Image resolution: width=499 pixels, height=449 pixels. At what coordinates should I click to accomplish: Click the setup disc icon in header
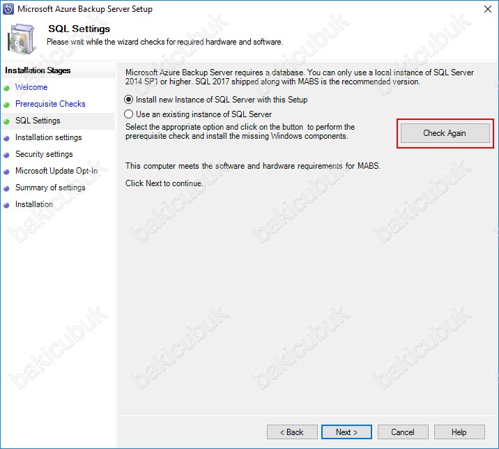(21, 39)
